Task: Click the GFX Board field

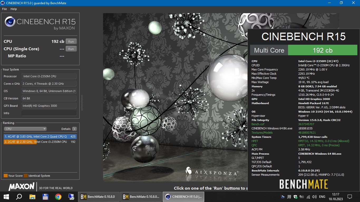Action: coord(49,106)
